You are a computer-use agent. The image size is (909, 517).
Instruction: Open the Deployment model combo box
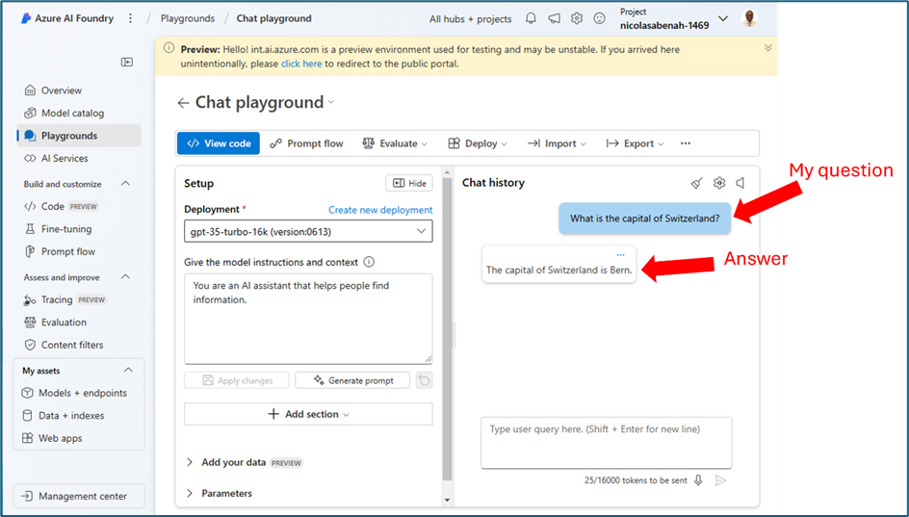[308, 231]
